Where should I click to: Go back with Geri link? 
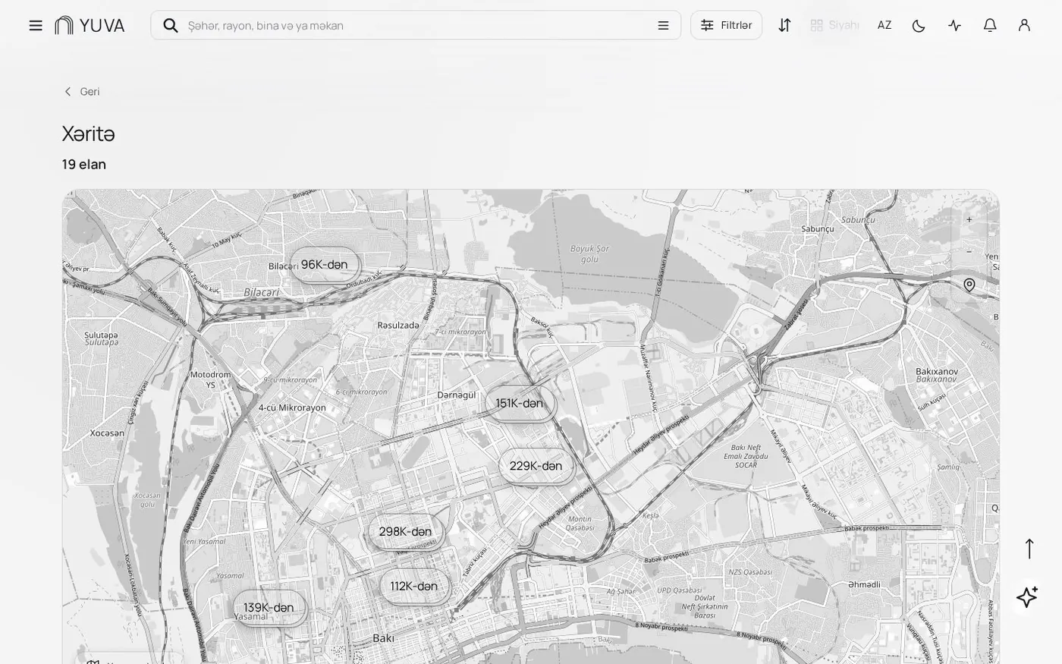81,91
